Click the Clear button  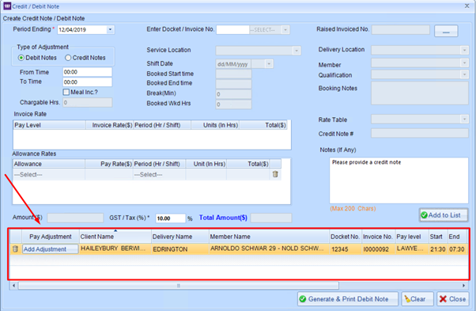pos(418,299)
